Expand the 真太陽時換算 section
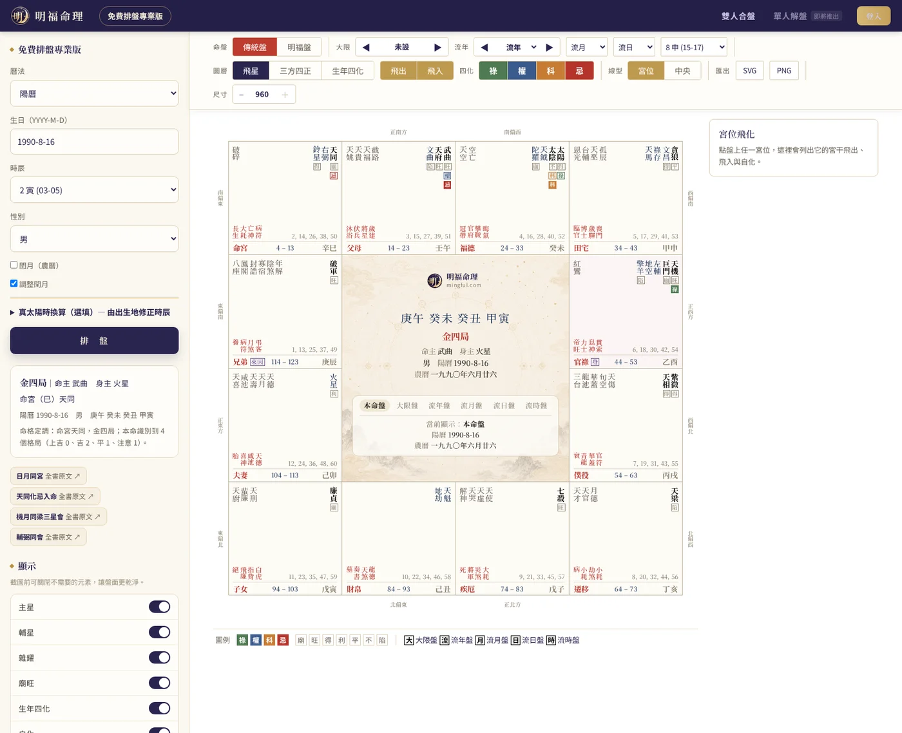Image resolution: width=902 pixels, height=733 pixels. tap(90, 312)
